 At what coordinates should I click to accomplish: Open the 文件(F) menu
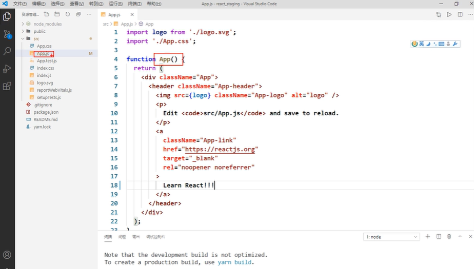(x=19, y=4)
